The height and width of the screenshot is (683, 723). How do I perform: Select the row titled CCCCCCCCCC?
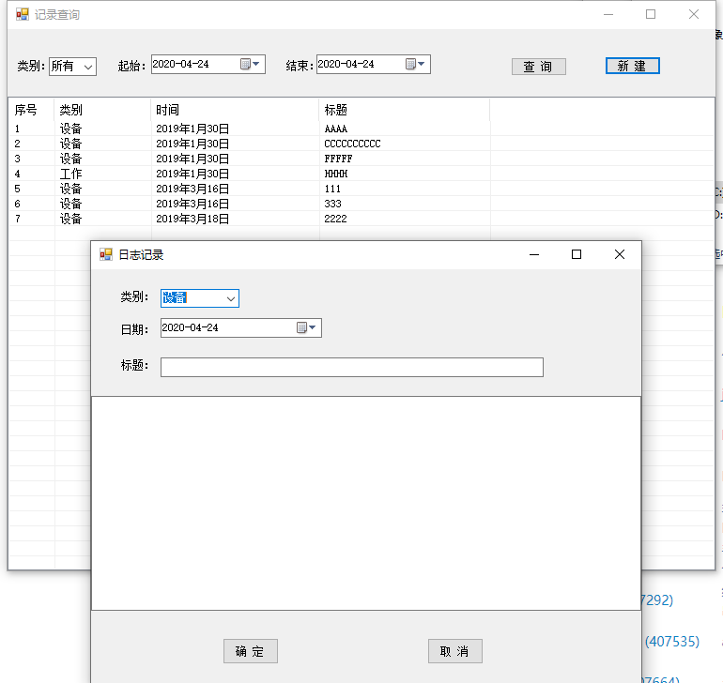361,144
